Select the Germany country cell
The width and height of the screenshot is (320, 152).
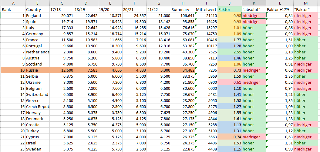38,34
